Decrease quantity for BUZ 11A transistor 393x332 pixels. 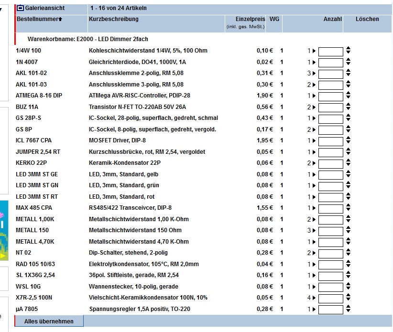tap(349, 109)
